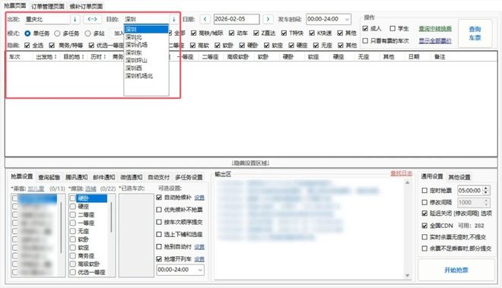
Task: Toggle the 全国CDN checkbox
Action: tap(424, 226)
